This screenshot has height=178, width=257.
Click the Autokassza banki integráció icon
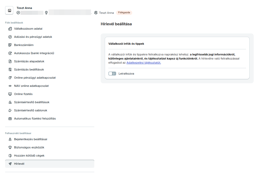click(10, 53)
